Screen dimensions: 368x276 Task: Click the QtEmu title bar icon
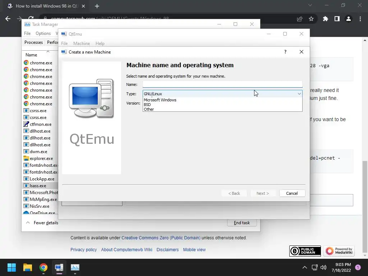(64, 34)
